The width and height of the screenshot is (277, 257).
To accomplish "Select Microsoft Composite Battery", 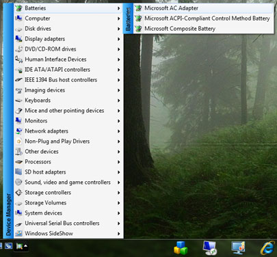I will click(204, 29).
